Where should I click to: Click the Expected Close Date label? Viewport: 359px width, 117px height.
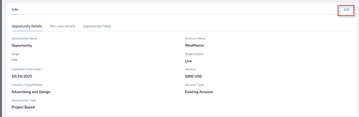[x=26, y=69]
